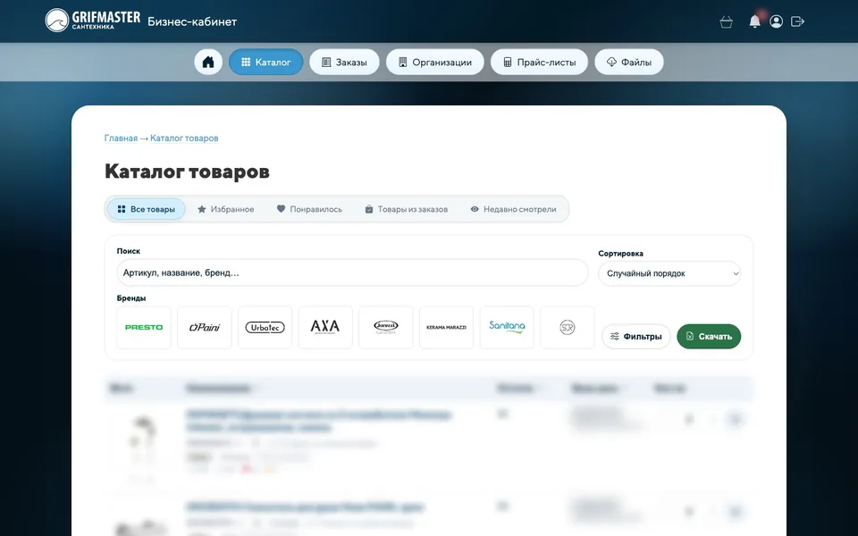Expand the Сортировка dropdown
Viewport: 858px width, 536px height.
click(669, 273)
